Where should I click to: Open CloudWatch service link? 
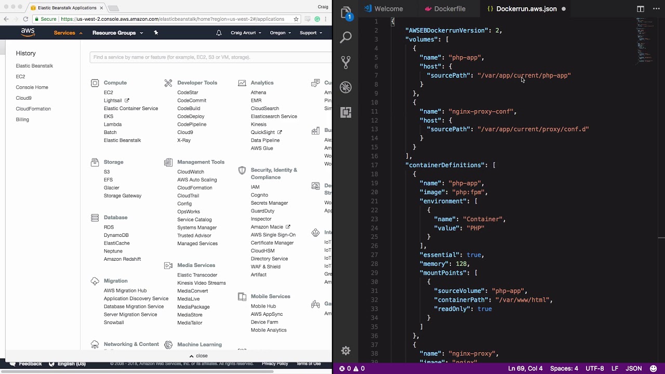point(191,172)
